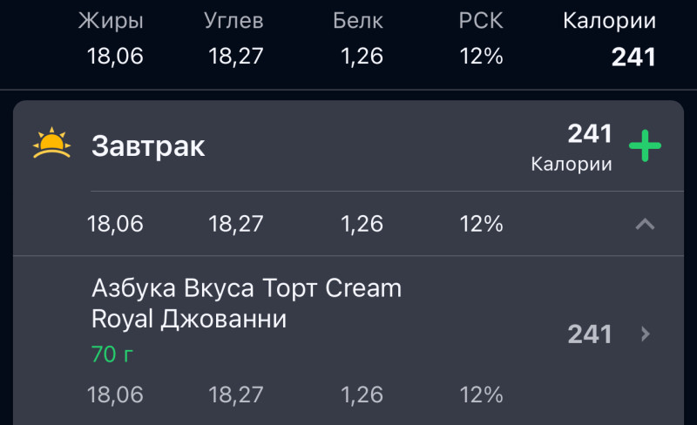The width and height of the screenshot is (697, 425).
Task: Click the sunrise icon beside Завтрак
Action: [x=51, y=144]
